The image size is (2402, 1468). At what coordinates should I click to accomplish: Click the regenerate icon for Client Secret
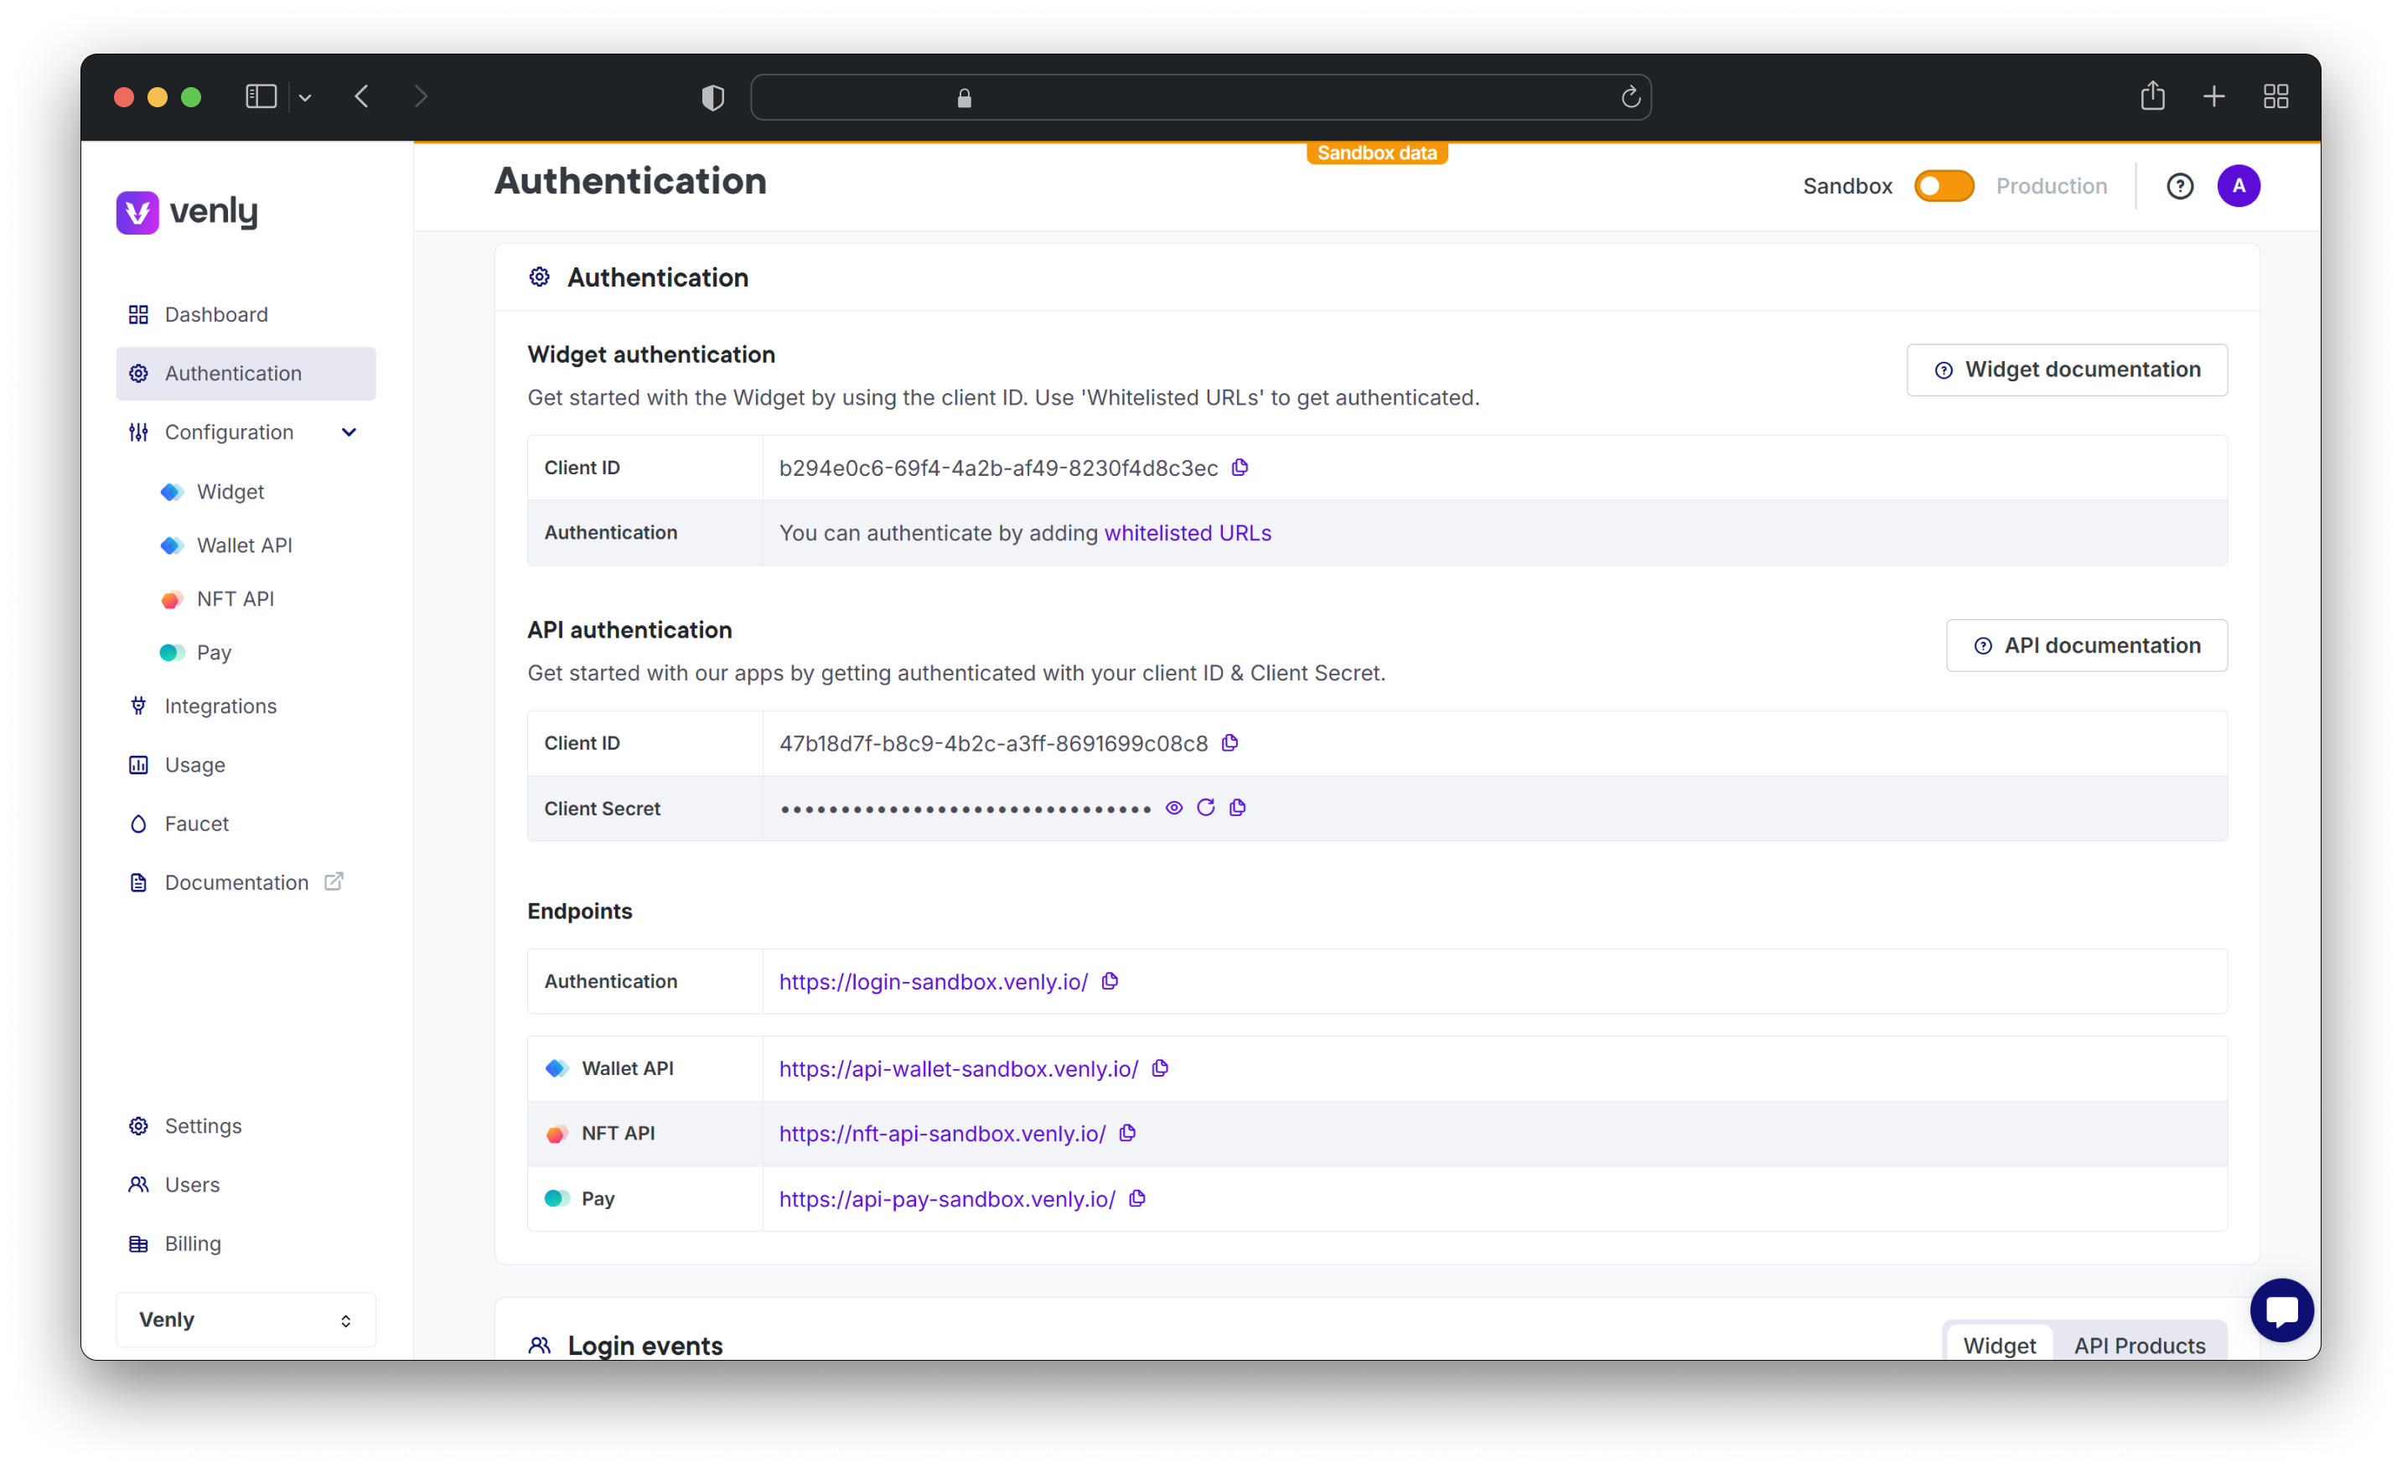1206,808
